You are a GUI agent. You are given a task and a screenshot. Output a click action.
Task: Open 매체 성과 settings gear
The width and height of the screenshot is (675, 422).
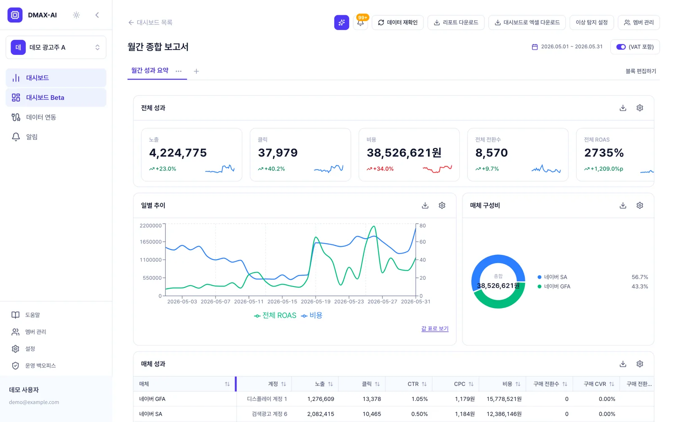click(640, 364)
